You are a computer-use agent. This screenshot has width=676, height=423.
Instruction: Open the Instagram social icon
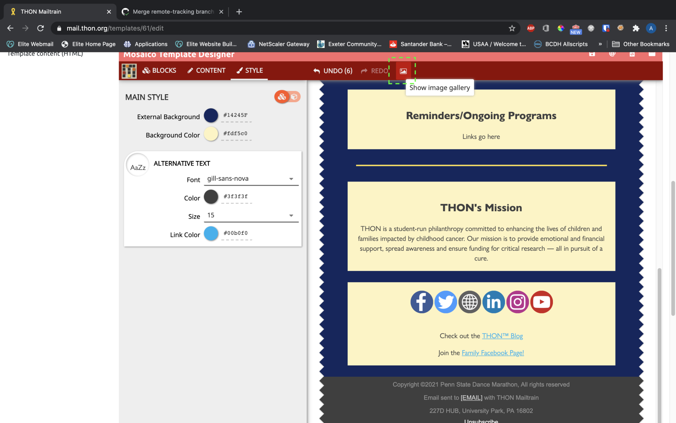(x=517, y=302)
